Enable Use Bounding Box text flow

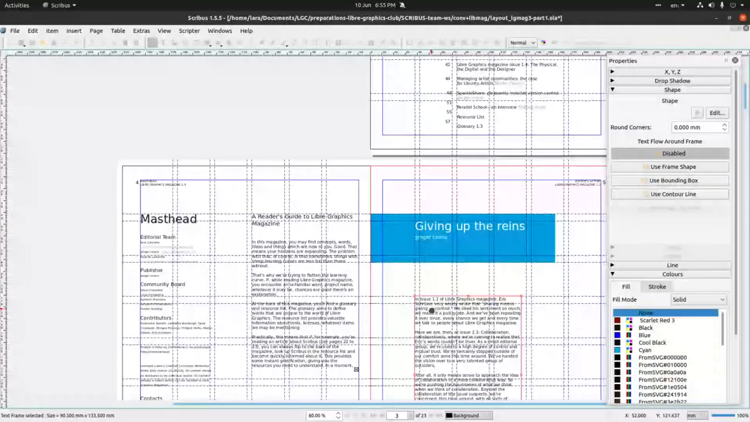(670, 181)
